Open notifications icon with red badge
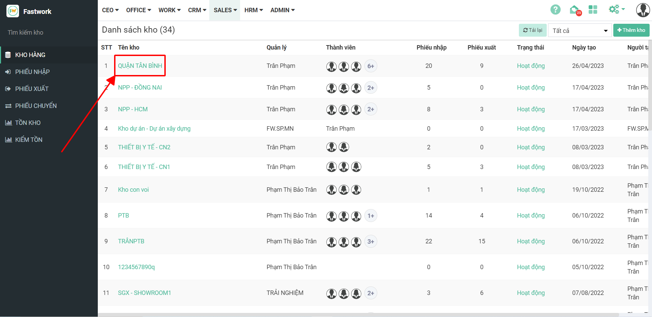The width and height of the screenshot is (652, 317). click(575, 10)
